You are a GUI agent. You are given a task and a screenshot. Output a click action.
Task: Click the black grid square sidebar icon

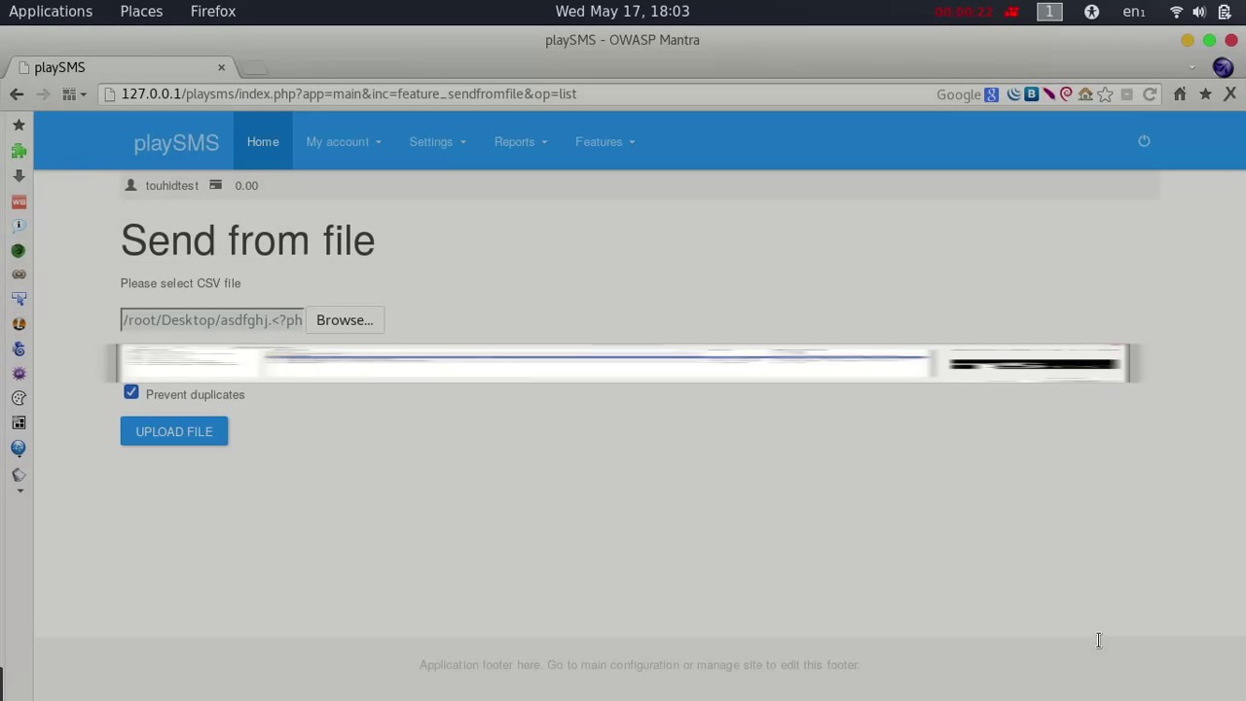(18, 423)
